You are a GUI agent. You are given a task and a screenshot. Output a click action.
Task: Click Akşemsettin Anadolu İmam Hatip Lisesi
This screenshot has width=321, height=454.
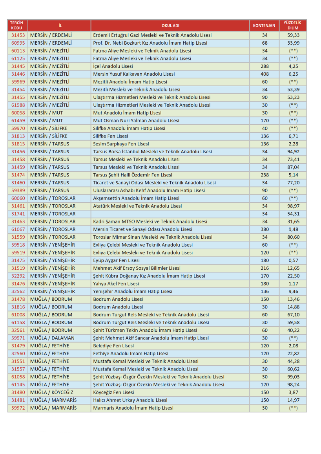[x=136, y=198]
